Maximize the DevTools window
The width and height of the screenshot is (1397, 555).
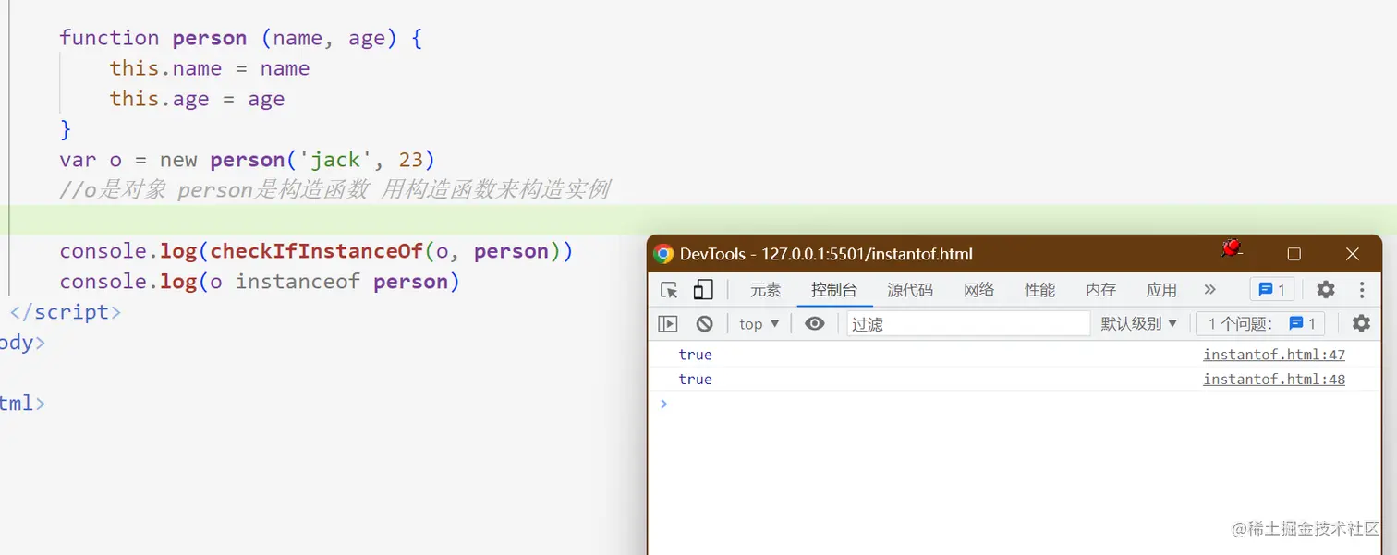coord(1294,254)
